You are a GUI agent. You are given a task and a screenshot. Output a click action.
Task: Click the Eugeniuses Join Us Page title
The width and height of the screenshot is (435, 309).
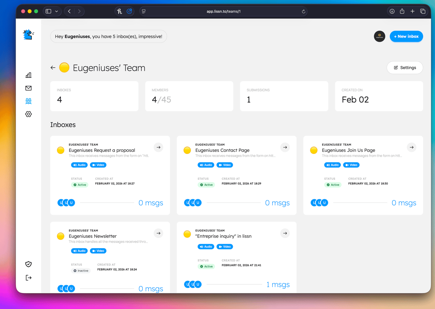(x=349, y=150)
